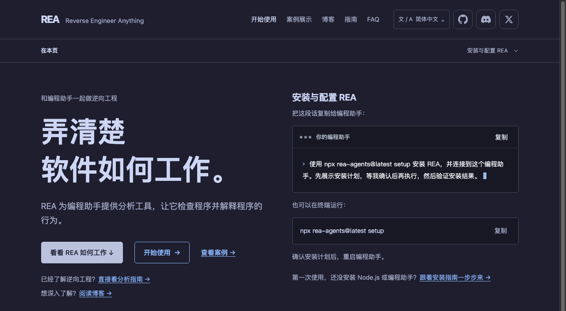Open the Discord server icon
This screenshot has width=566, height=311.
pyautogui.click(x=486, y=19)
